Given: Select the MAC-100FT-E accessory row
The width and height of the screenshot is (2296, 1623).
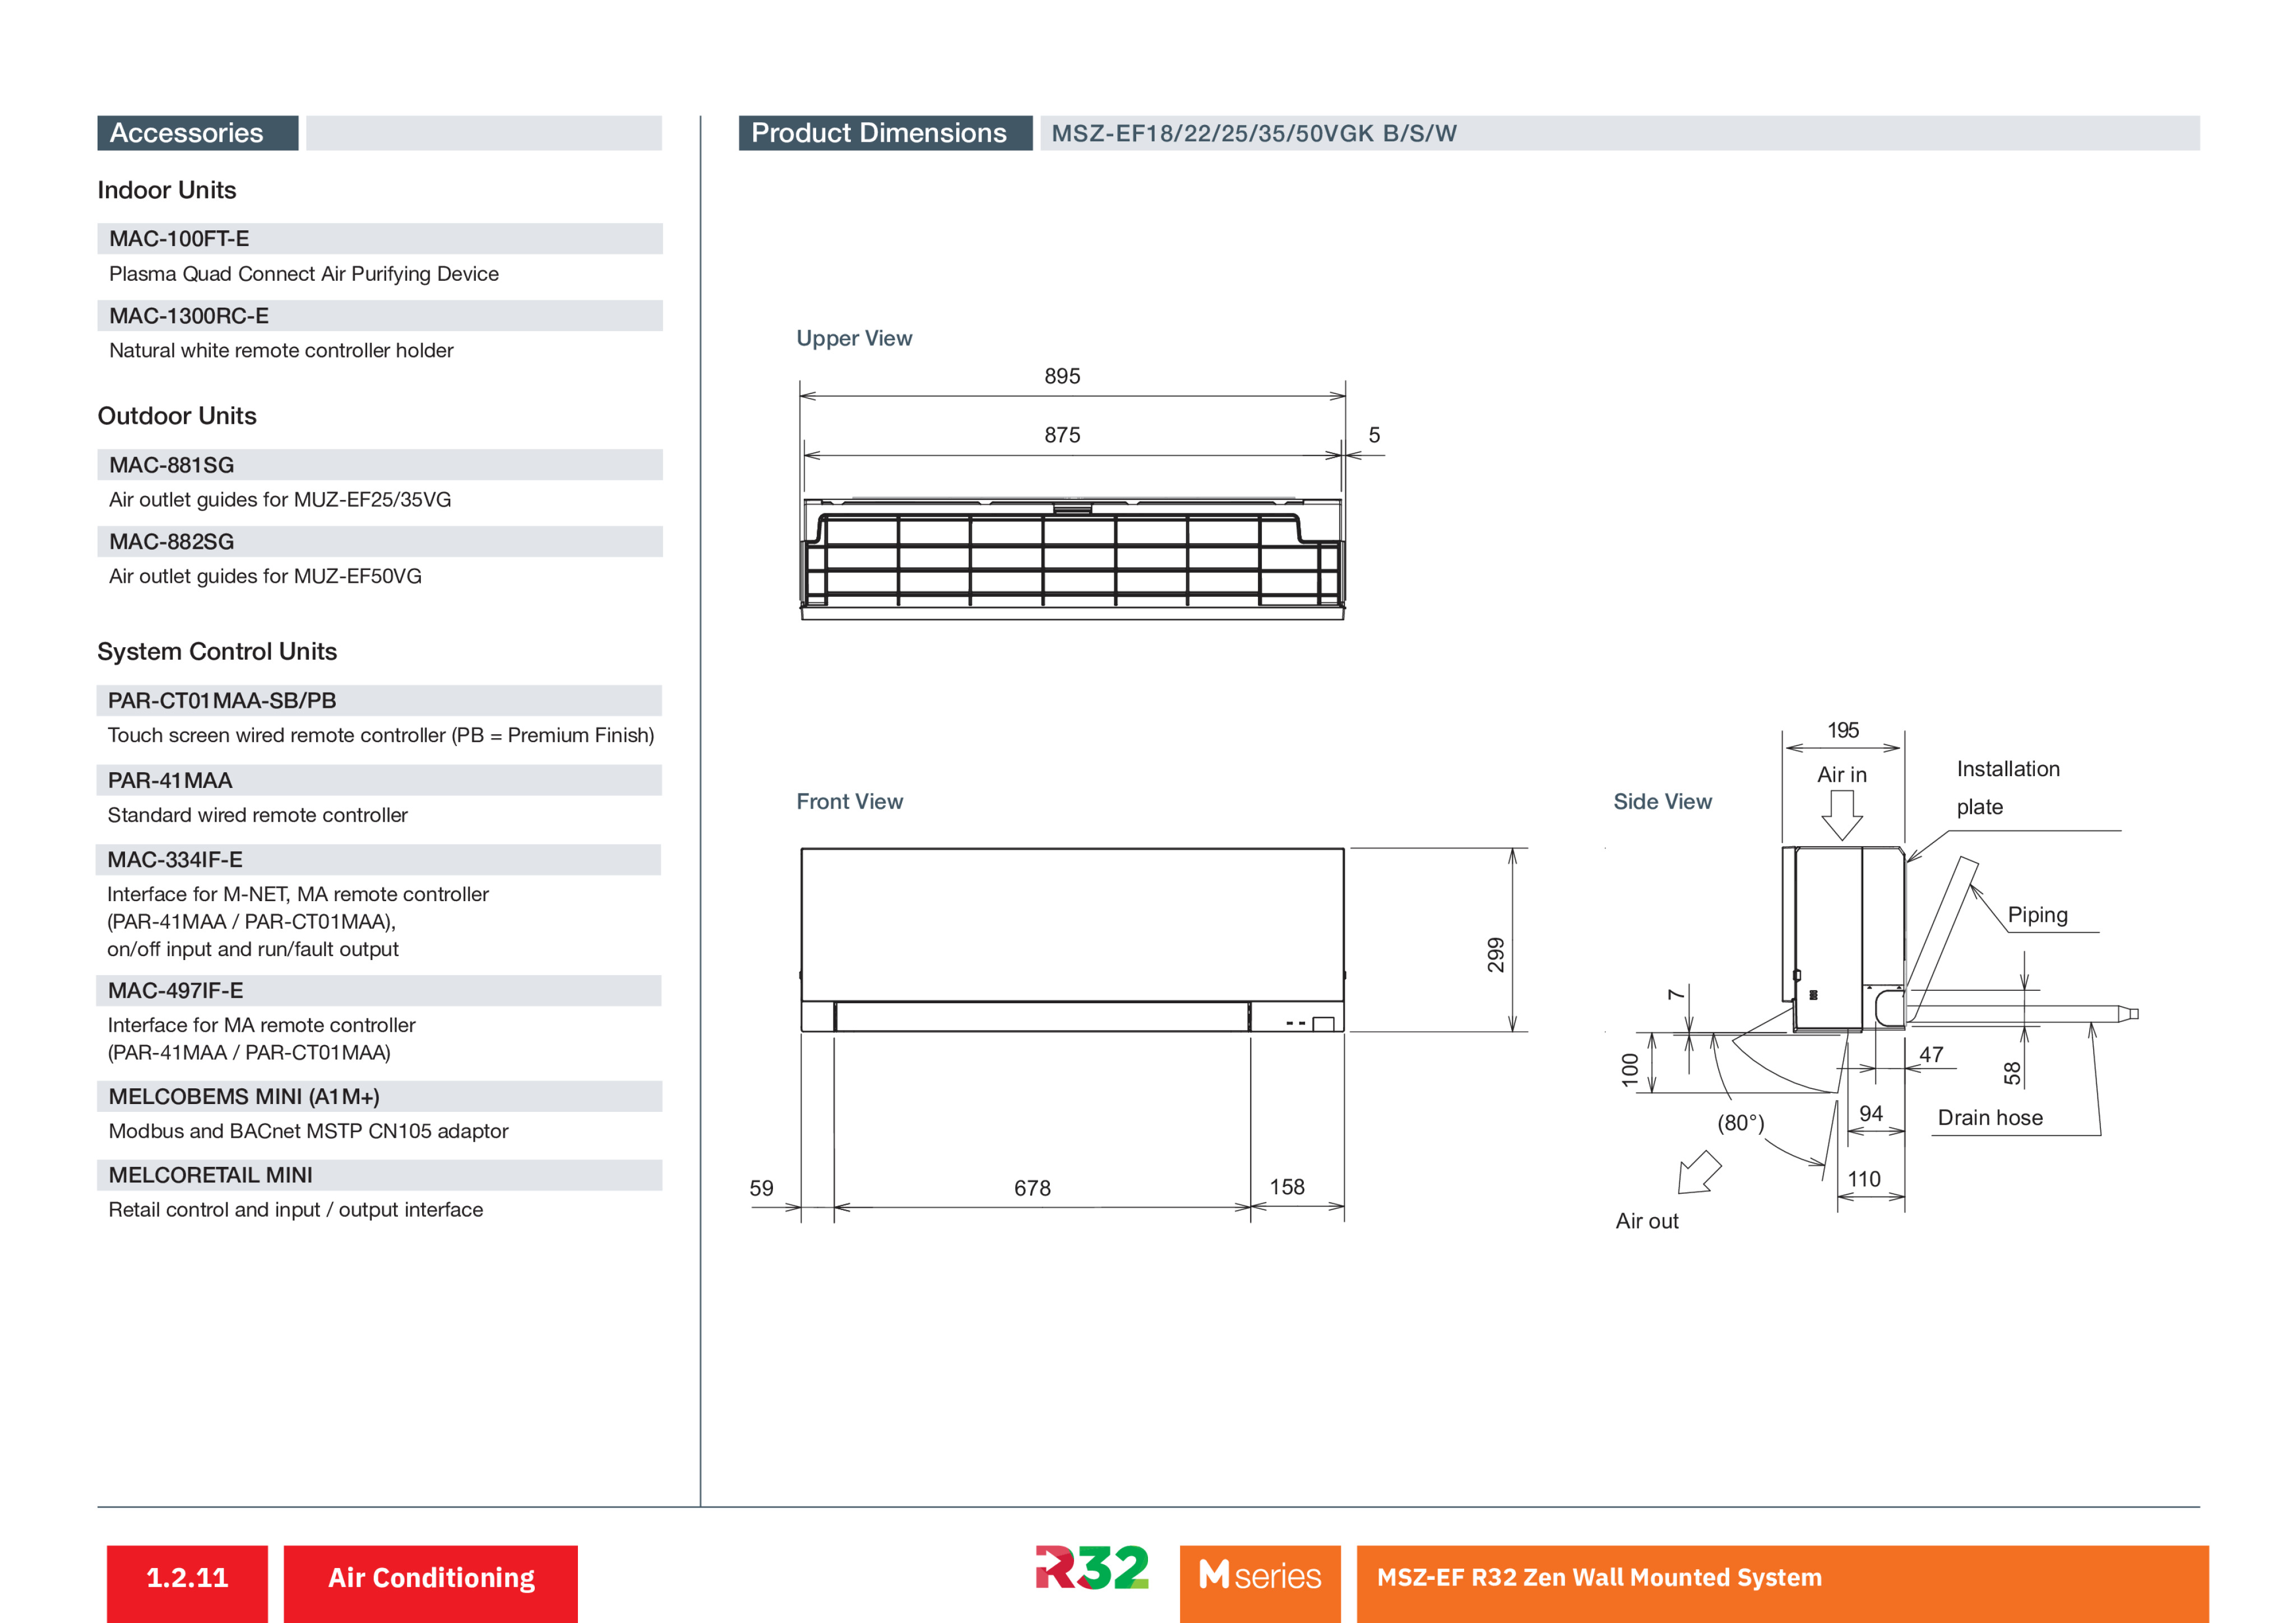Looking at the screenshot, I should click(379, 238).
